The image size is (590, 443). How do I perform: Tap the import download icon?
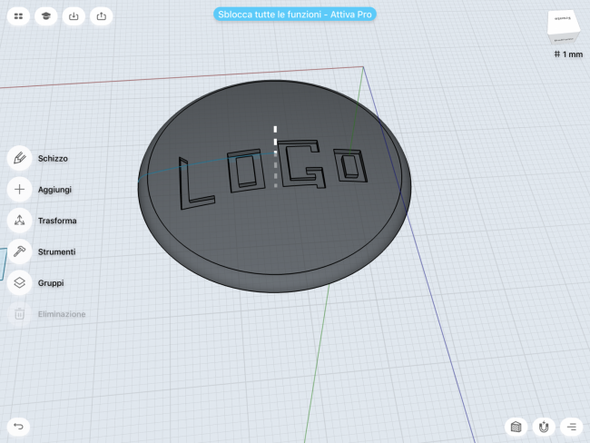coord(74,15)
